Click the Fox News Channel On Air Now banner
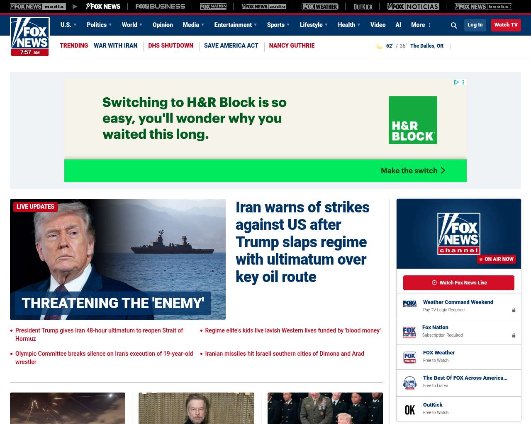 tap(459, 234)
